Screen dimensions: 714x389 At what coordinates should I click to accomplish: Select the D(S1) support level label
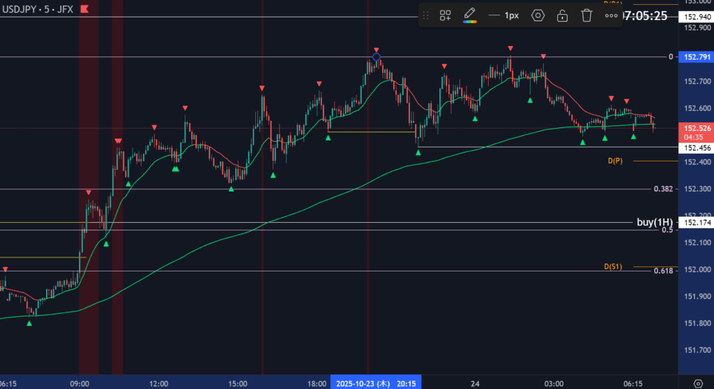(614, 267)
